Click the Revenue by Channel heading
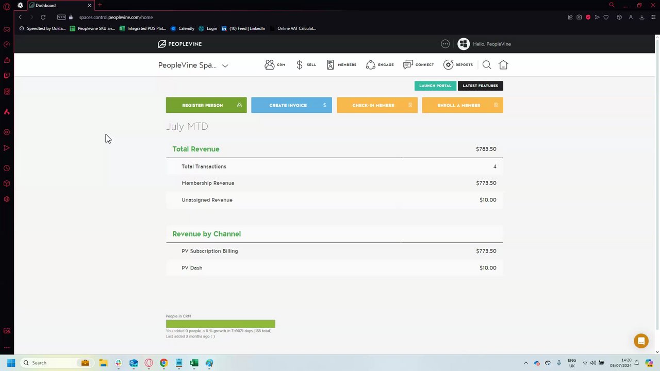 point(206,234)
